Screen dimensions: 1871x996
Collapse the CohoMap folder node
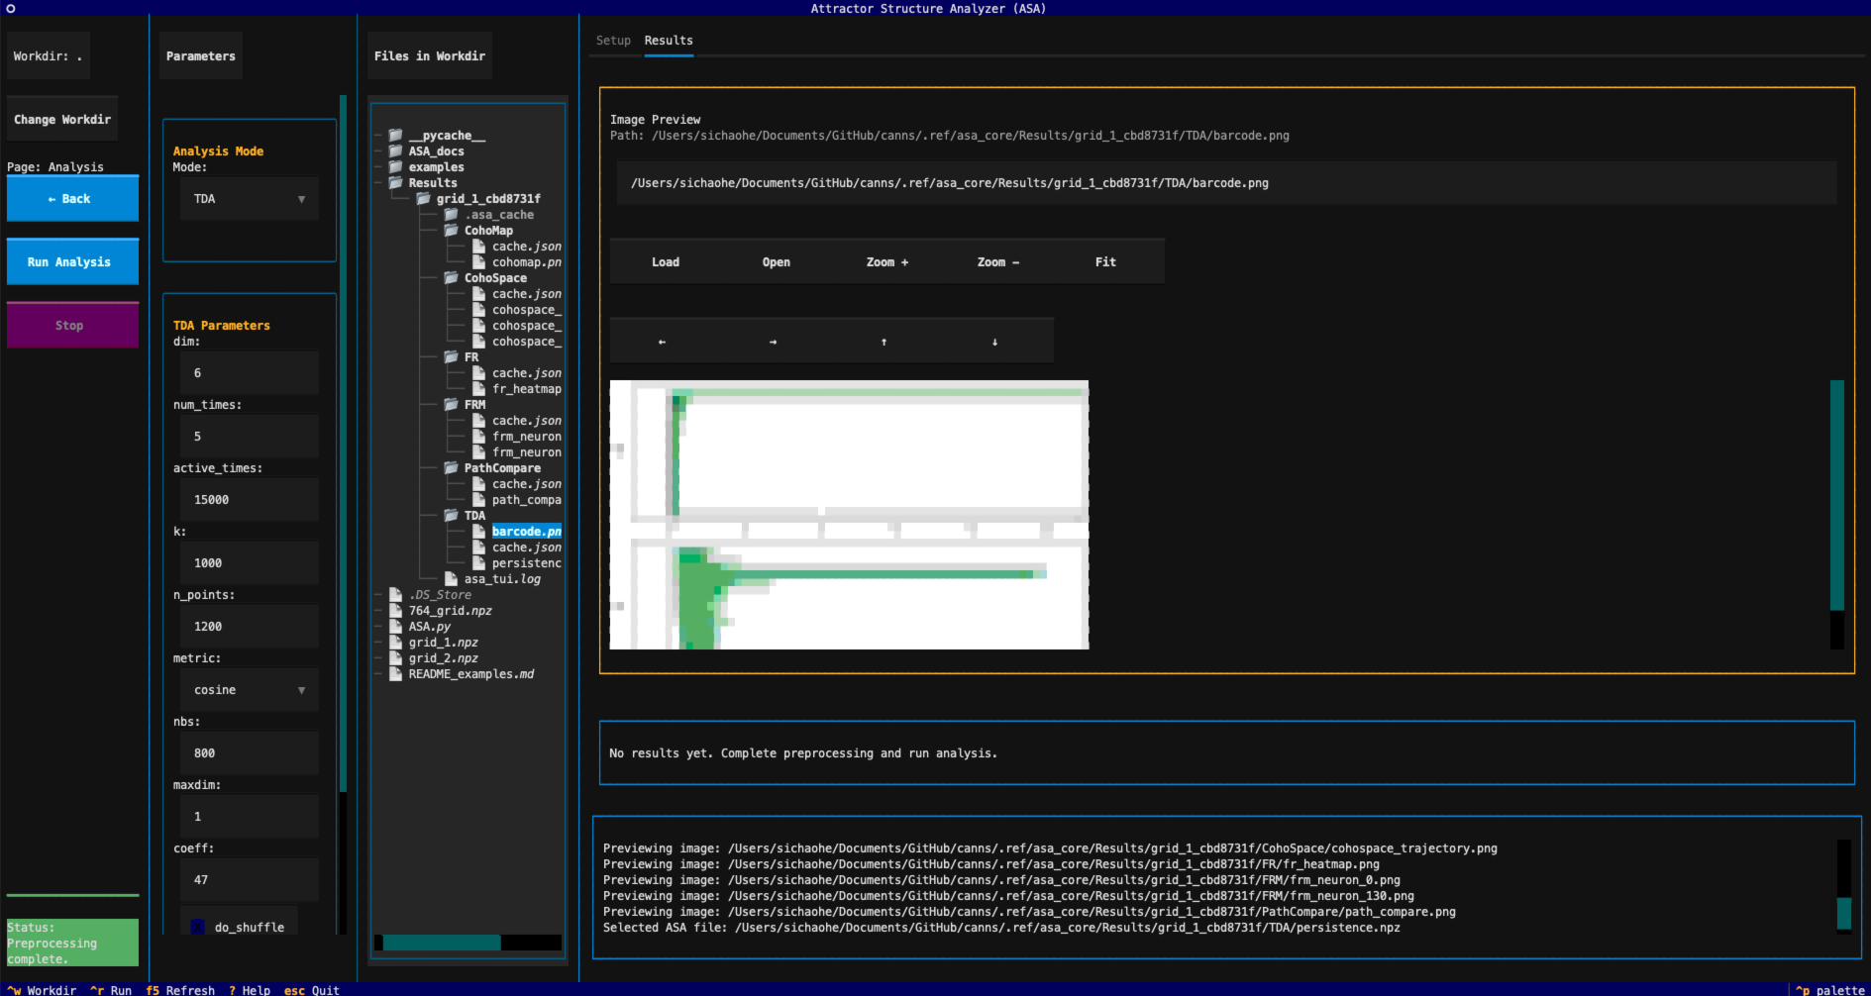click(x=487, y=231)
